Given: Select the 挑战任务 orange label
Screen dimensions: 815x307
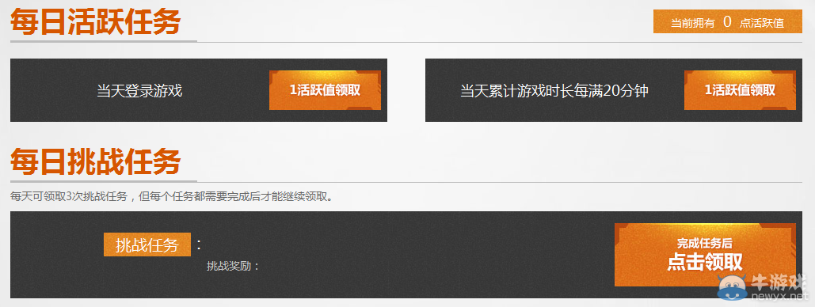Looking at the screenshot, I should [147, 244].
